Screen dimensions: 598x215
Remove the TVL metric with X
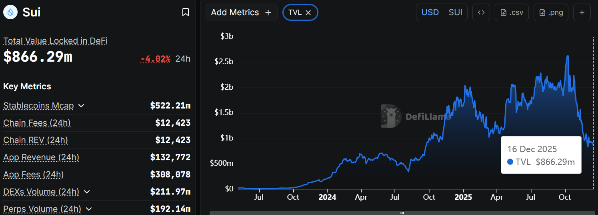tap(308, 13)
